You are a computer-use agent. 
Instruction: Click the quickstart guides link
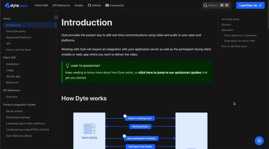tap(170, 72)
